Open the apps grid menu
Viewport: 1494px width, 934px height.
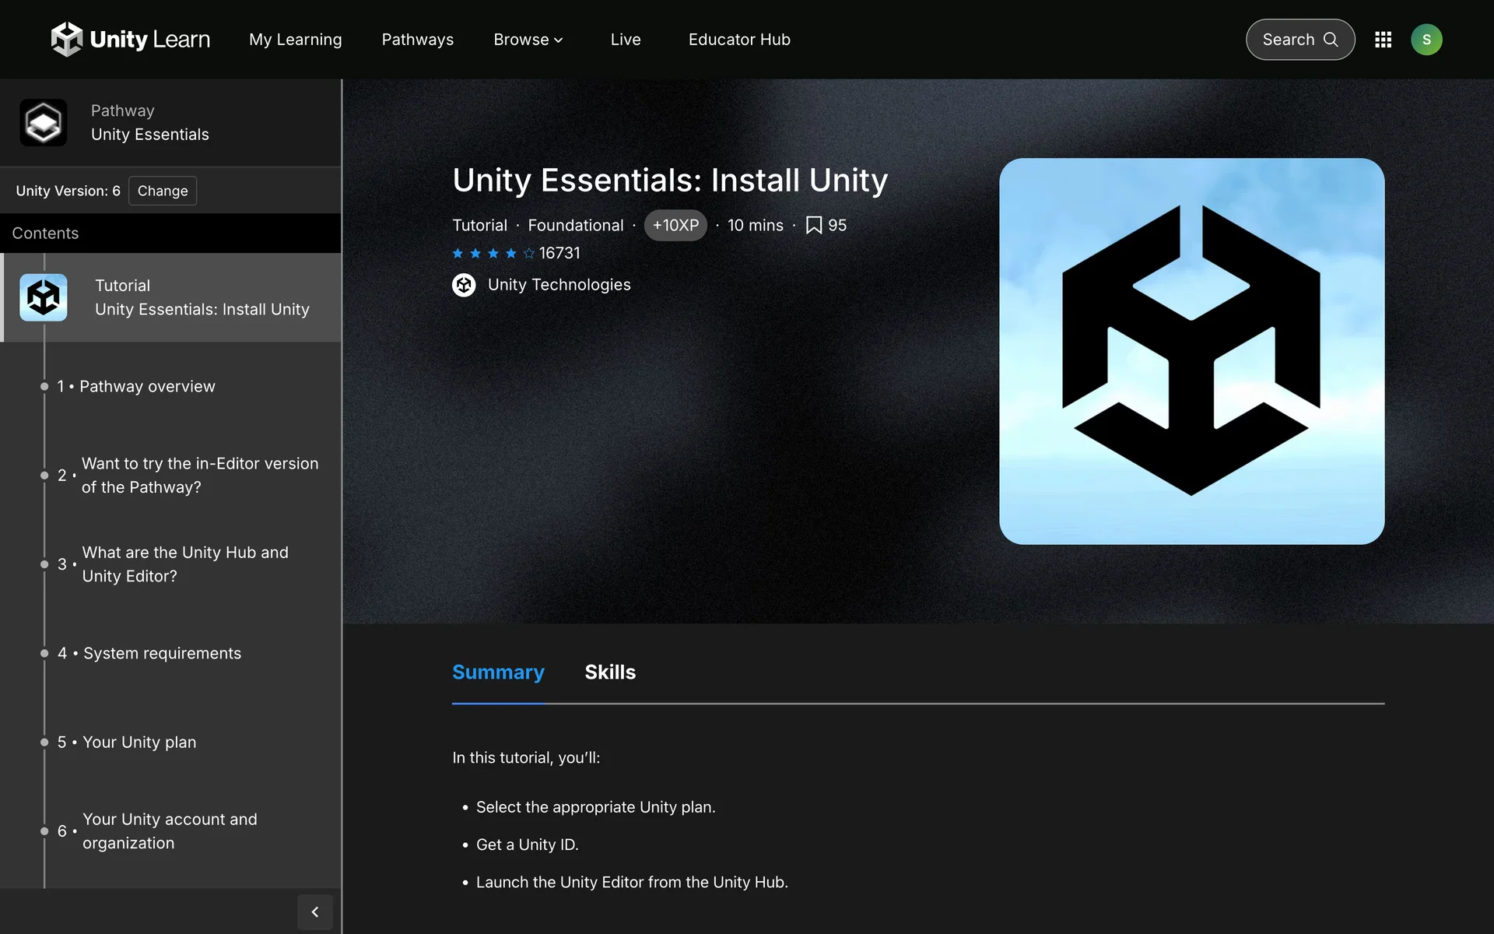coord(1383,40)
